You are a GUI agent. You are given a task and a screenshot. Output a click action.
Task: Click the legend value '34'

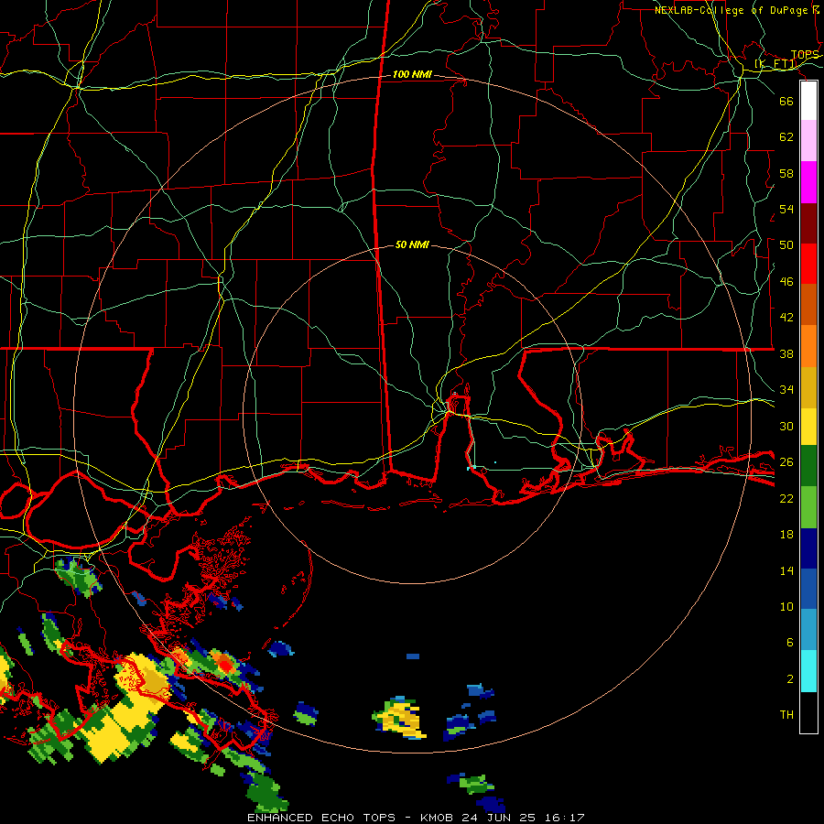coord(786,390)
